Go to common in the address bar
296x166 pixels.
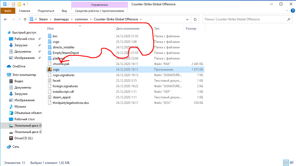81,19
